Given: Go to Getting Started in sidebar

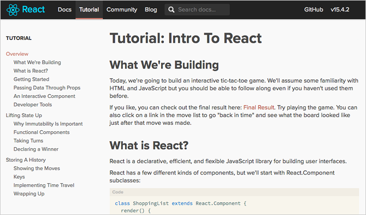Looking at the screenshot, I should click(x=31, y=79).
